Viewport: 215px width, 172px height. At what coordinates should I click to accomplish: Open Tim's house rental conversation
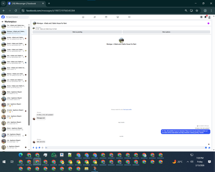point(14,26)
